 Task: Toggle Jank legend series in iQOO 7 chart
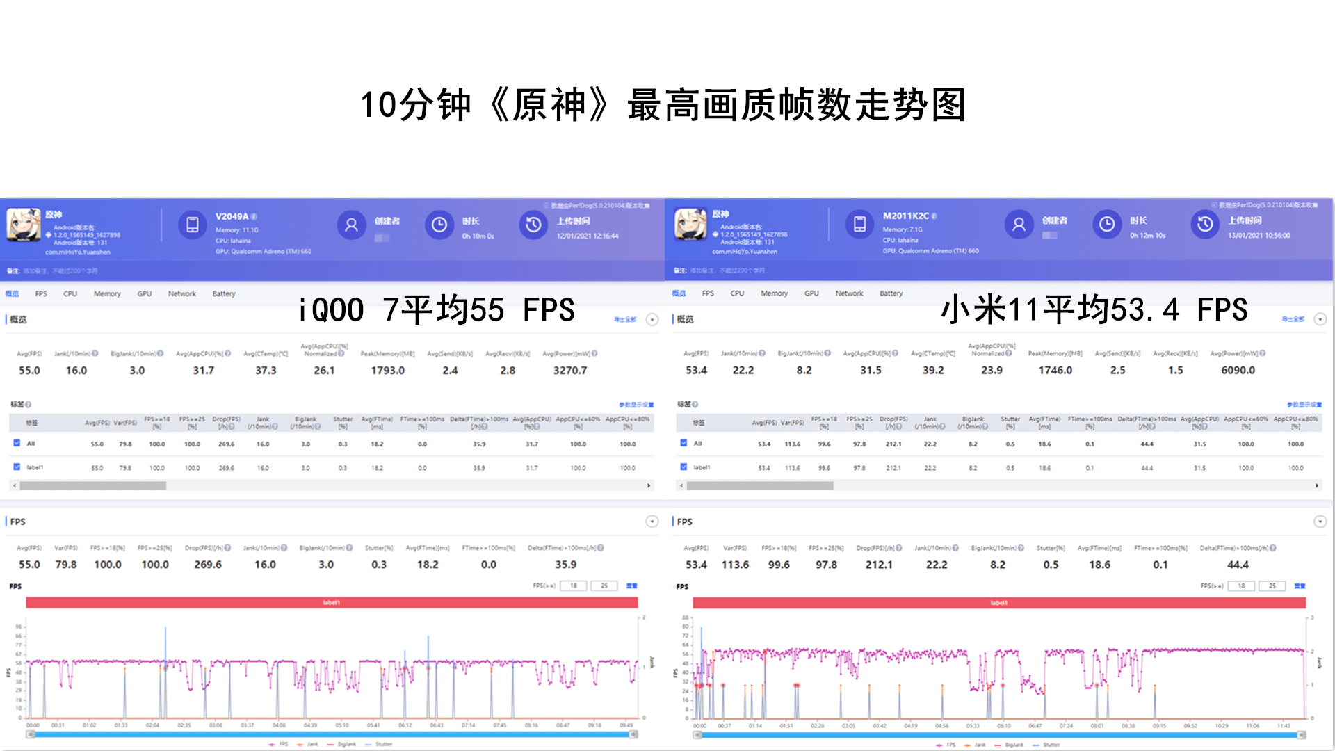coord(307,744)
